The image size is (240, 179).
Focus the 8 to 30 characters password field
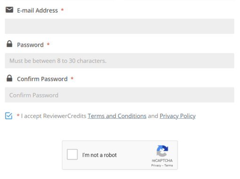(x=120, y=60)
